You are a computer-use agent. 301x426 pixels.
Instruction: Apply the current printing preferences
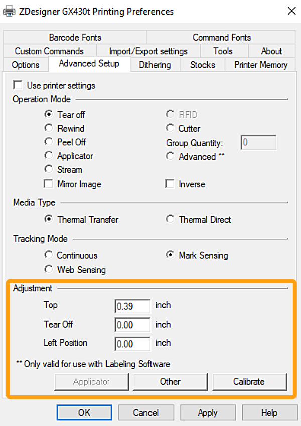point(208,413)
